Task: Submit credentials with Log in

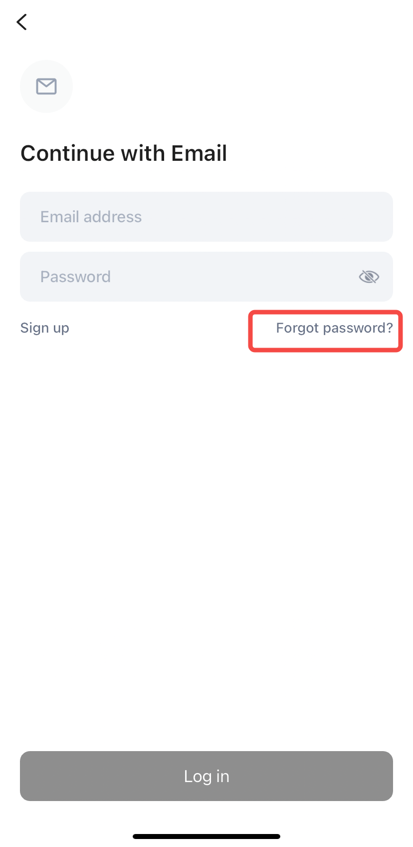Action: pyautogui.click(x=206, y=776)
